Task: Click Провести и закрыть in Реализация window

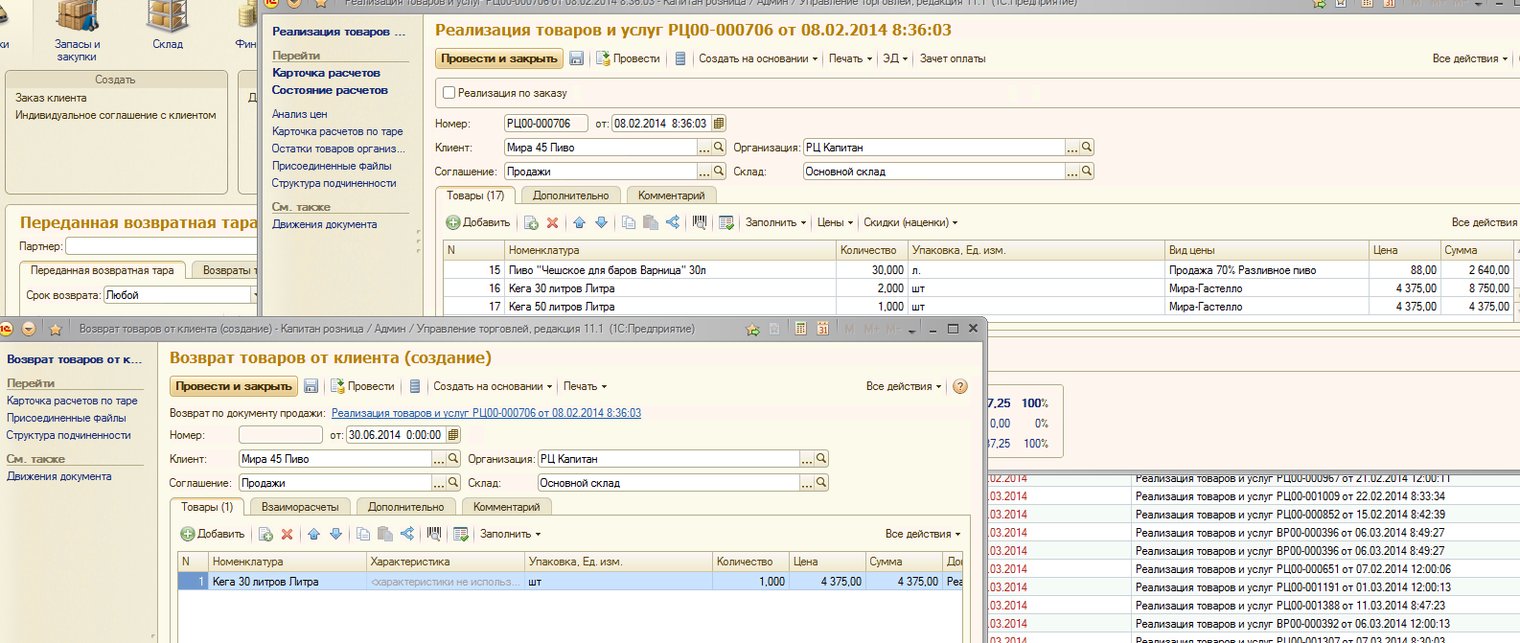Action: (x=499, y=58)
